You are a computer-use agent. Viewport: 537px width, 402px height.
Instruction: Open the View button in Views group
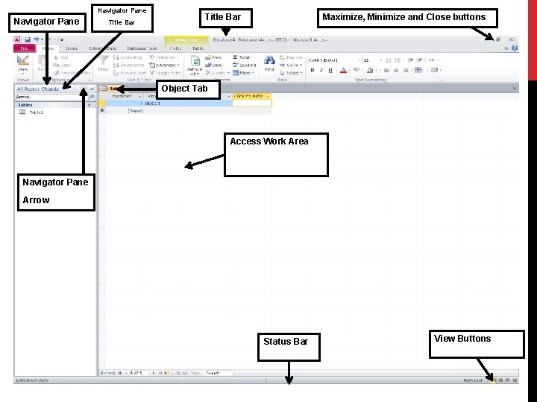pos(23,64)
